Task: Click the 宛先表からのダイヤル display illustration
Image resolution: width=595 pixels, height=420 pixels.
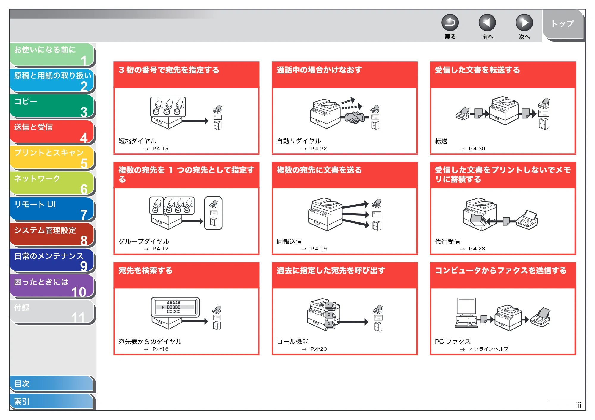Action: click(186, 313)
